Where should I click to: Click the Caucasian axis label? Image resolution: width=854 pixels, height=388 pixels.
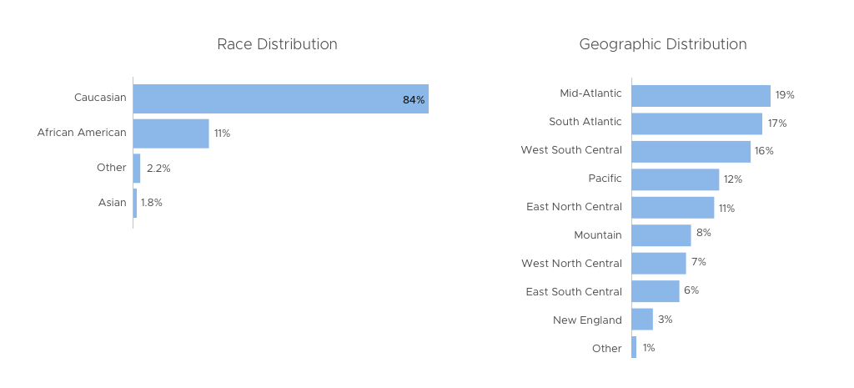click(100, 98)
